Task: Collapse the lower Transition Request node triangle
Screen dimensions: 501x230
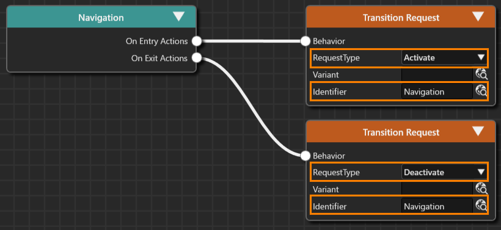Action: click(x=478, y=131)
